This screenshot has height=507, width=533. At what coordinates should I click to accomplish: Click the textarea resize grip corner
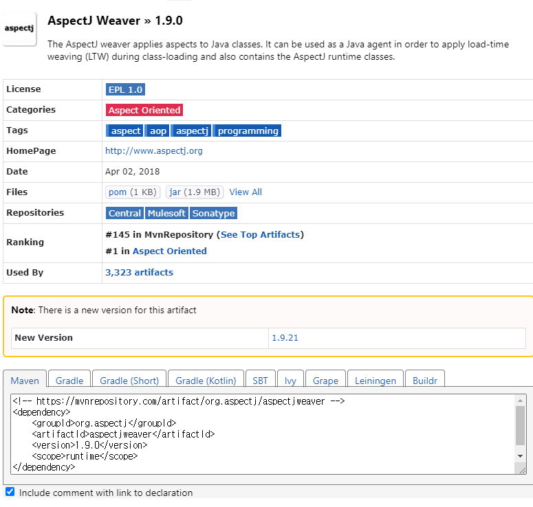pyautogui.click(x=523, y=471)
